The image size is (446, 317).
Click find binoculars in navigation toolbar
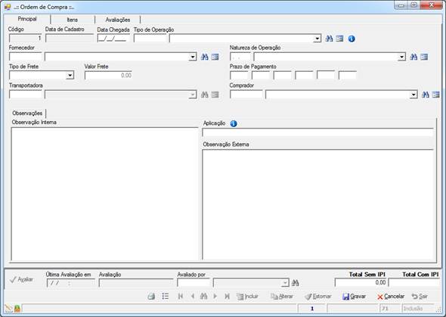(203, 297)
